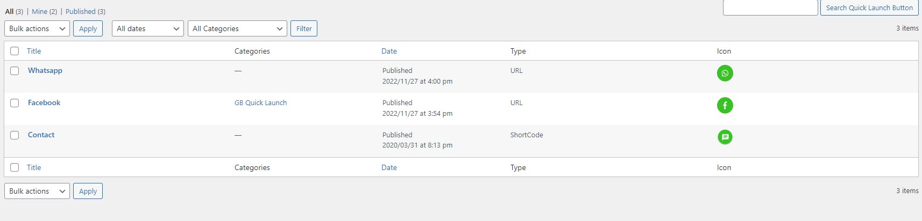
Task: Focus the search input field
Action: tap(770, 8)
